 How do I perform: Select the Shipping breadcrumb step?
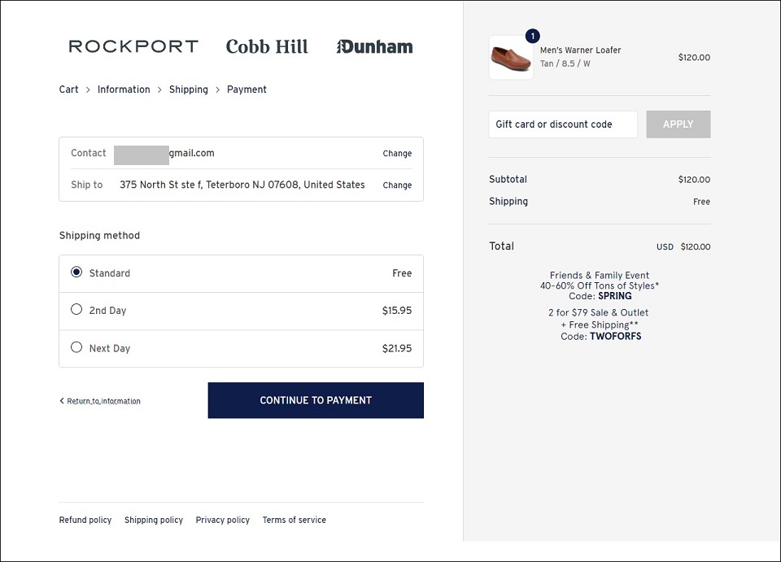tap(188, 89)
